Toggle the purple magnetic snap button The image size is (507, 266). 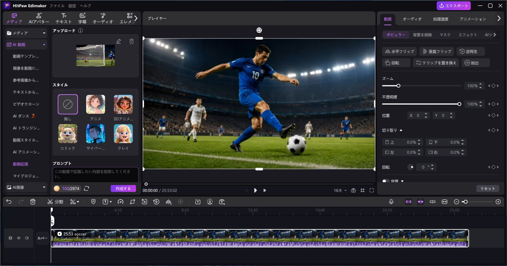coord(421,202)
